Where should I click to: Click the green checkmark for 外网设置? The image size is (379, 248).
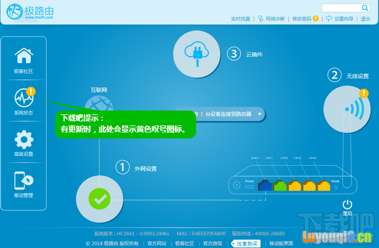100,198
